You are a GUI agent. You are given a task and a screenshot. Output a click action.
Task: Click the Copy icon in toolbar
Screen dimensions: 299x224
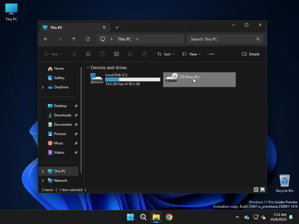point(88,54)
